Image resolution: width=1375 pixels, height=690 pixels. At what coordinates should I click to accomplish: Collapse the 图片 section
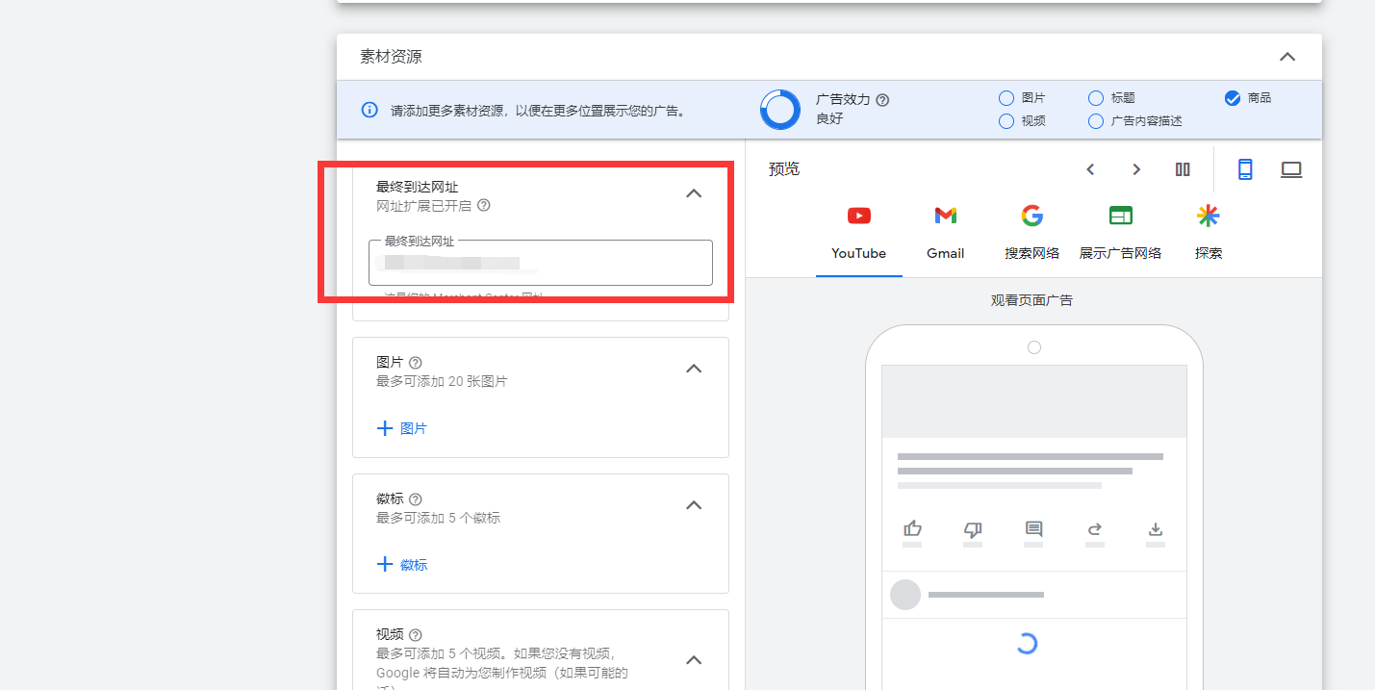click(694, 369)
